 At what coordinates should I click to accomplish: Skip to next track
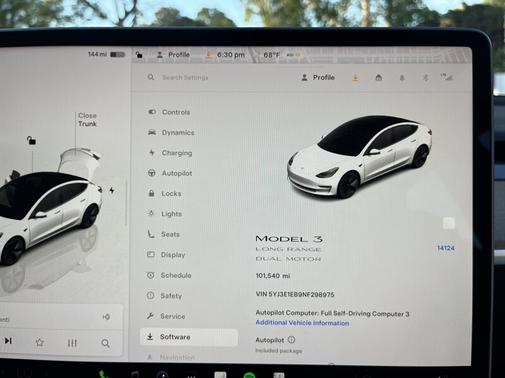coord(8,341)
